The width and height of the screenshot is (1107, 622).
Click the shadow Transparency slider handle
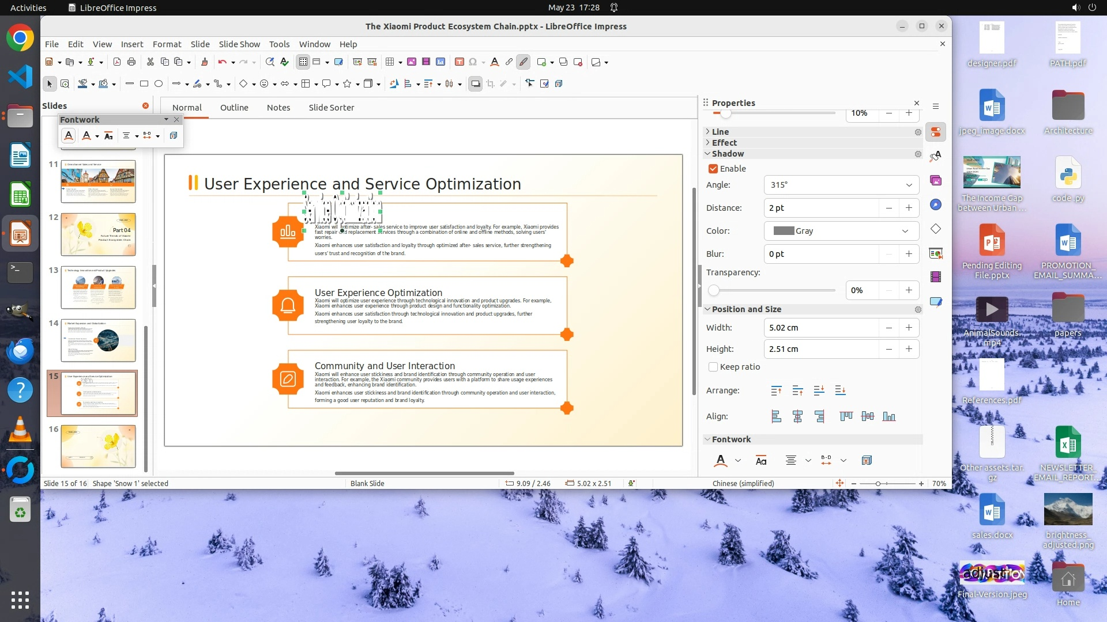pos(714,290)
